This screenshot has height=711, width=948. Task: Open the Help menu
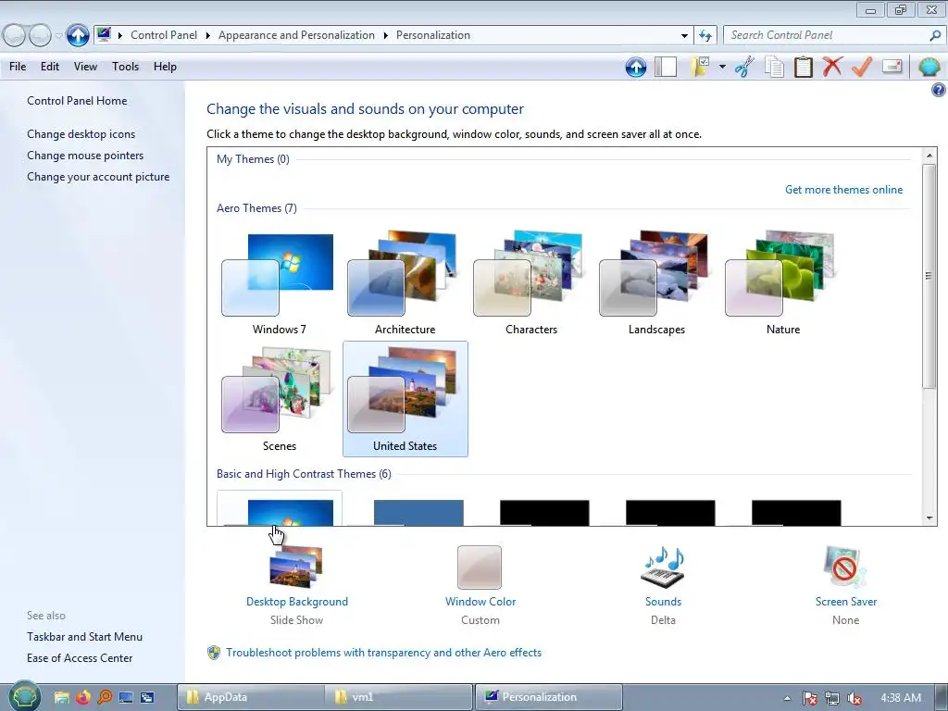pos(165,67)
